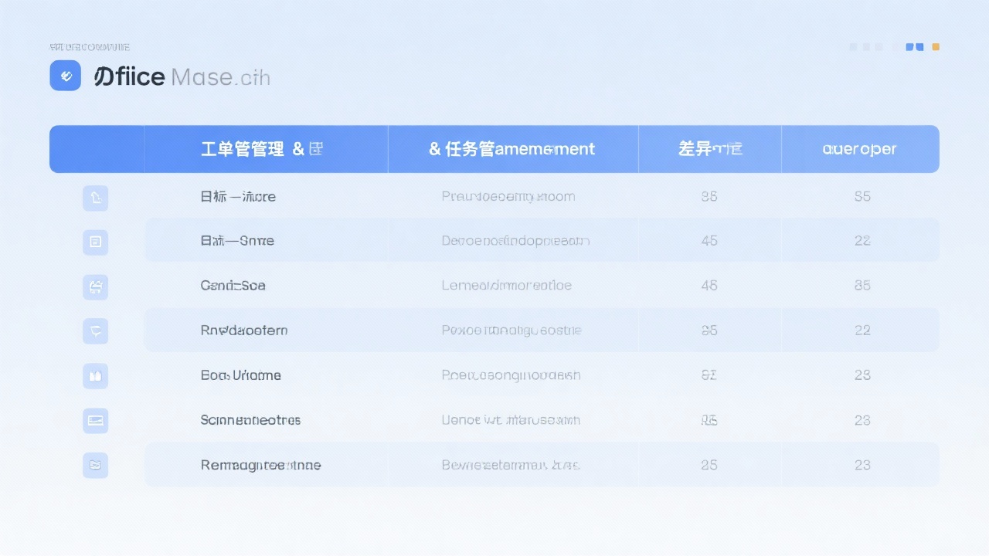This screenshot has width=989, height=556.
Task: Click the book icon beside 'Eoa Uriorme'
Action: [95, 376]
